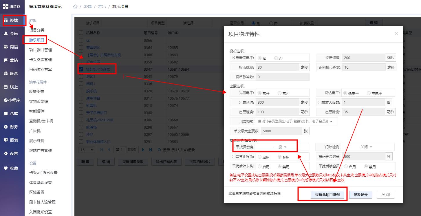This screenshot has height=216, width=421.
Task: Open the 会员 module in the left sidebar
Action: pos(12,34)
